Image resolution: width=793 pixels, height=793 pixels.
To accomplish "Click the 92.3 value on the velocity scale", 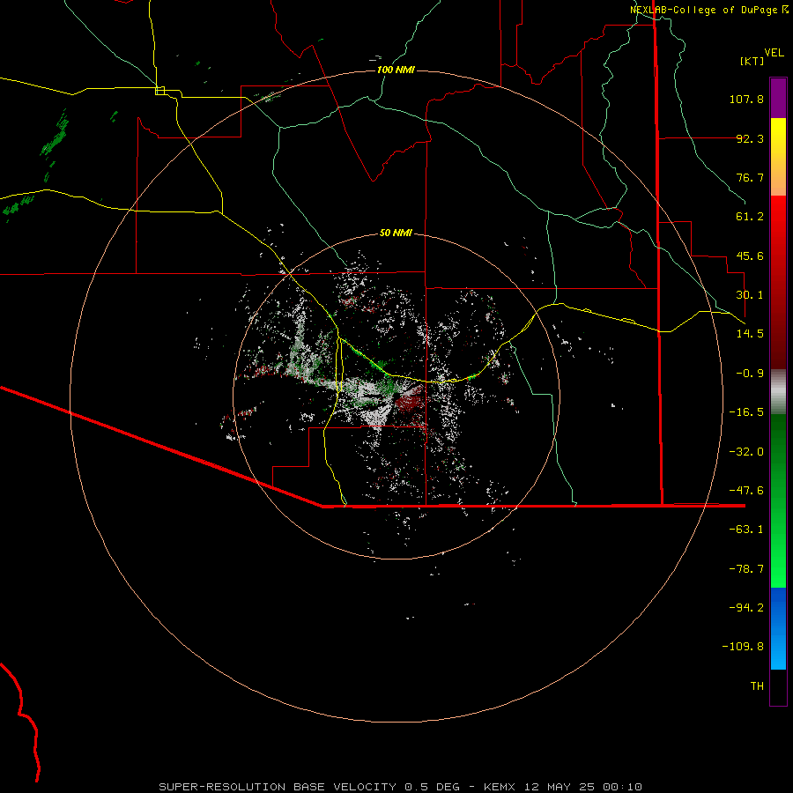I will [750, 138].
